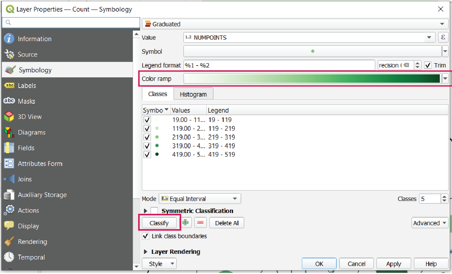Uncheck the 19 - 119 class checkbox
Screen dimensions: 452x274
(x=147, y=120)
